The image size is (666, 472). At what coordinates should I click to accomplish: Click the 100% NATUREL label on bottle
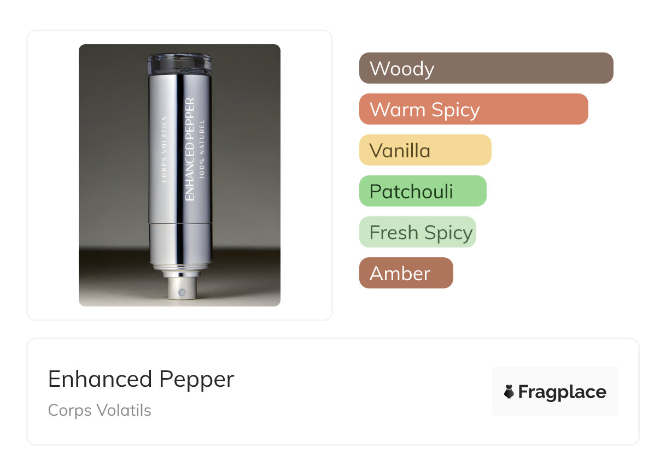tap(202, 149)
